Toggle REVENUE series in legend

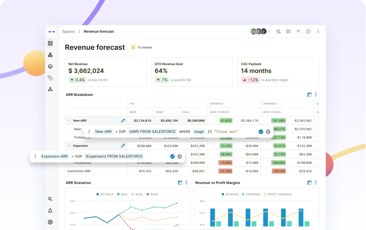(x=230, y=194)
